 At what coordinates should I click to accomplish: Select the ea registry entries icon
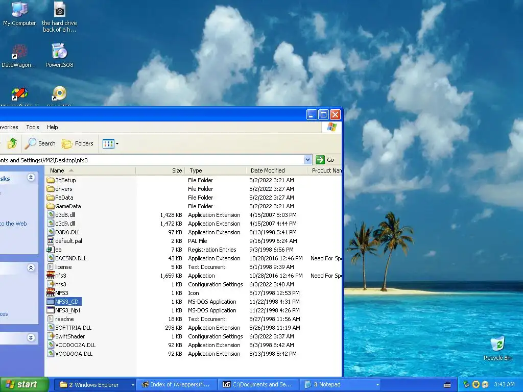tap(51, 250)
